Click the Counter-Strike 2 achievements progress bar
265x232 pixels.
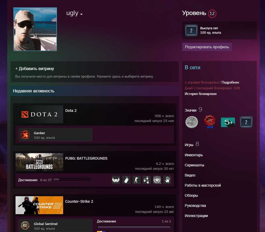[x=134, y=227]
